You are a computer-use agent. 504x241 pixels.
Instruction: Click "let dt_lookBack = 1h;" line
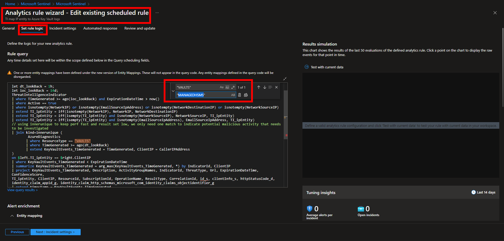click(x=33, y=87)
